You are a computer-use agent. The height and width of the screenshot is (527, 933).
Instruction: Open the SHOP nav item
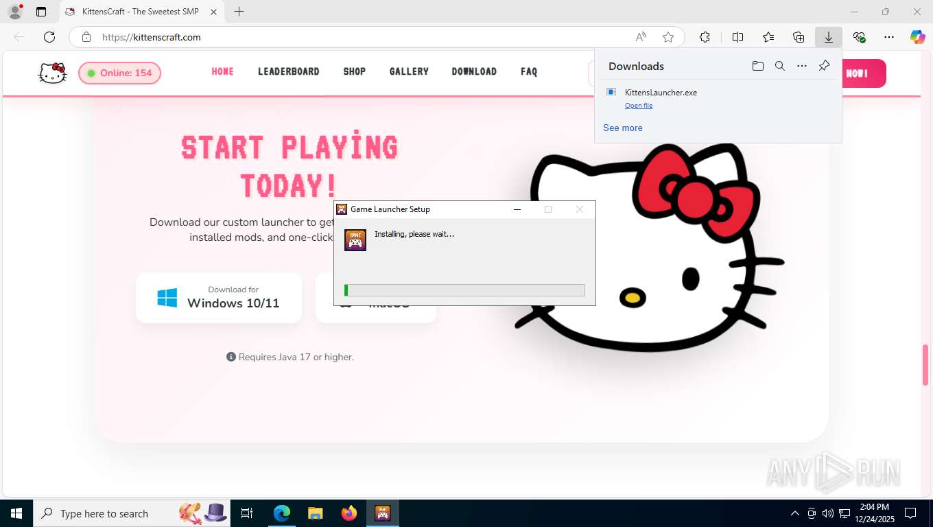pyautogui.click(x=355, y=71)
